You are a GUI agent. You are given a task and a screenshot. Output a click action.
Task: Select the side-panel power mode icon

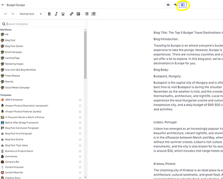[183, 5]
